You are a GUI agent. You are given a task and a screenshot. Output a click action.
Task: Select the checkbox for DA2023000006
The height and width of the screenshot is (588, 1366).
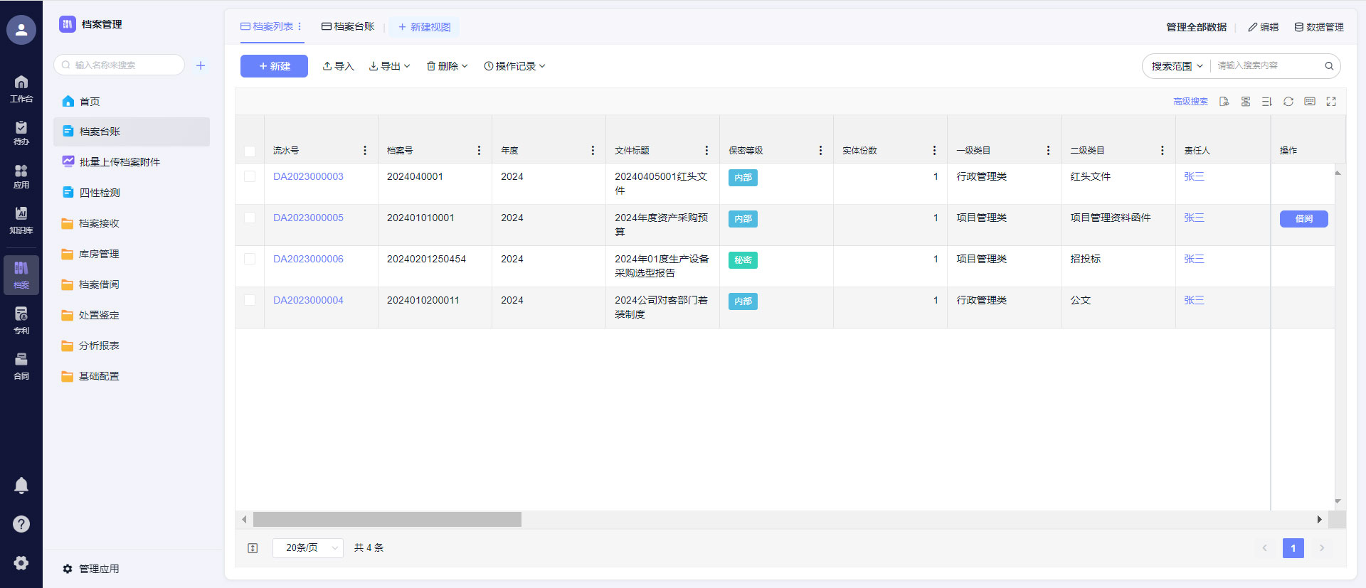250,259
